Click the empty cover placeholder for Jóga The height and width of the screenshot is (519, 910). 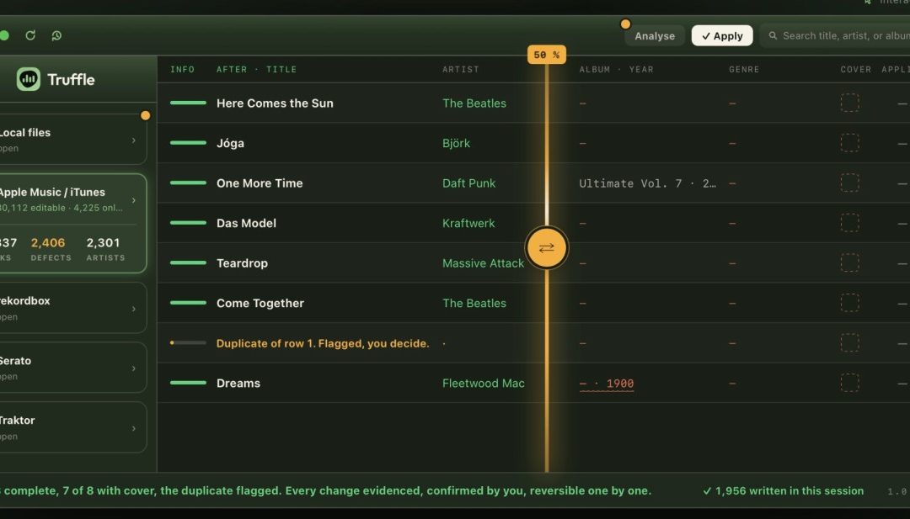pos(849,143)
